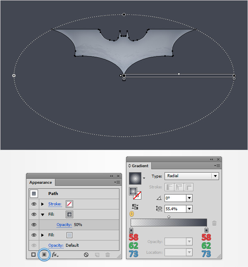This screenshot has height=267, width=248.
Task: Open the gradient stop Opacity dropdown
Action: coord(189,241)
